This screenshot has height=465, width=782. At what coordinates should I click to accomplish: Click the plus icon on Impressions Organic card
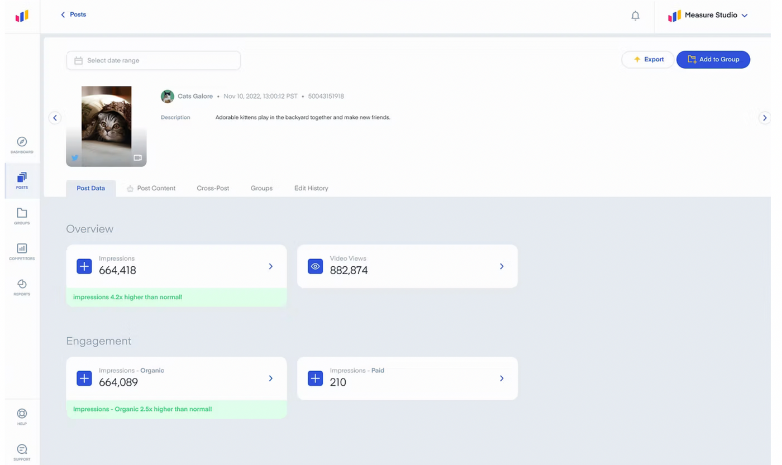[x=84, y=378]
